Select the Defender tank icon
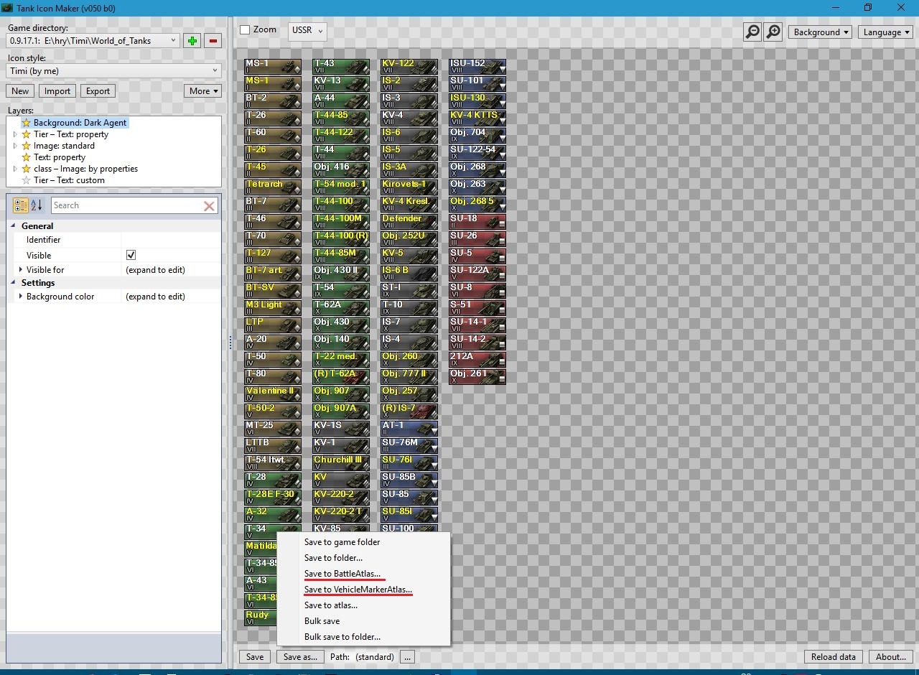This screenshot has height=675, width=919. [x=409, y=222]
